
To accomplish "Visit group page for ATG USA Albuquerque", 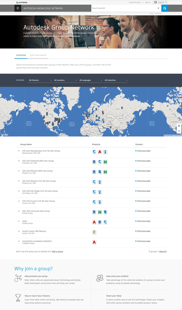I will [144, 151].
